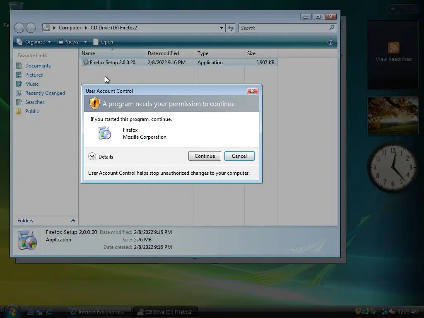The image size is (424, 318).
Task: Click the Explorer help question-mark icon
Action: 330,42
